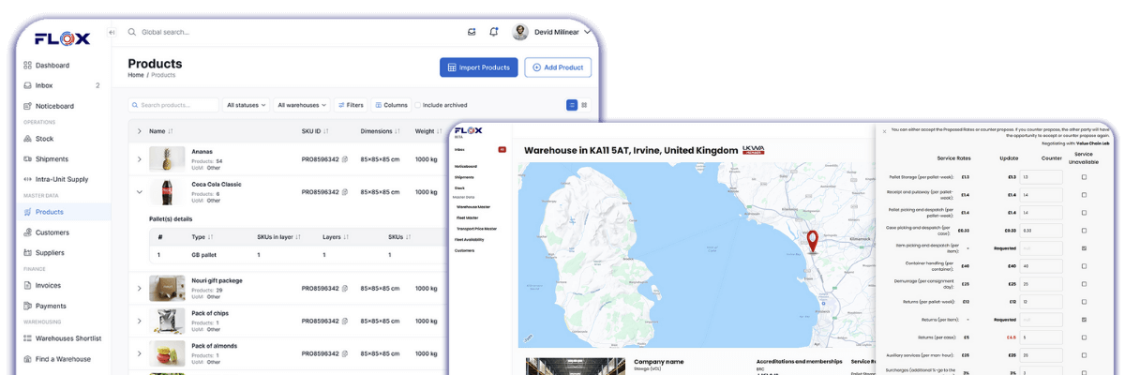Viewport: 1125px width, 375px height.
Task: Copy the Coca Cola Classic SKU ID icon
Action: click(x=345, y=192)
